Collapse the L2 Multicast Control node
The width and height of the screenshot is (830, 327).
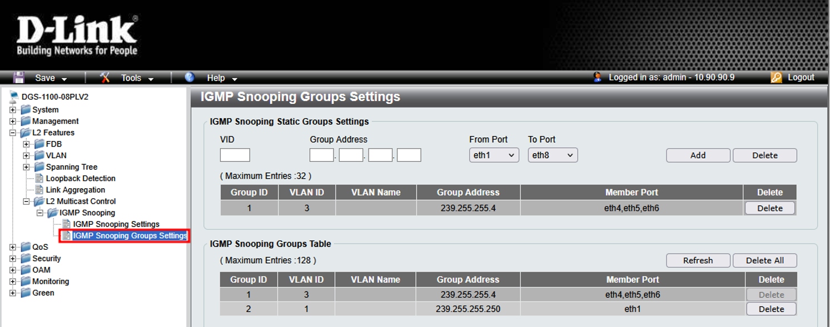click(x=26, y=202)
